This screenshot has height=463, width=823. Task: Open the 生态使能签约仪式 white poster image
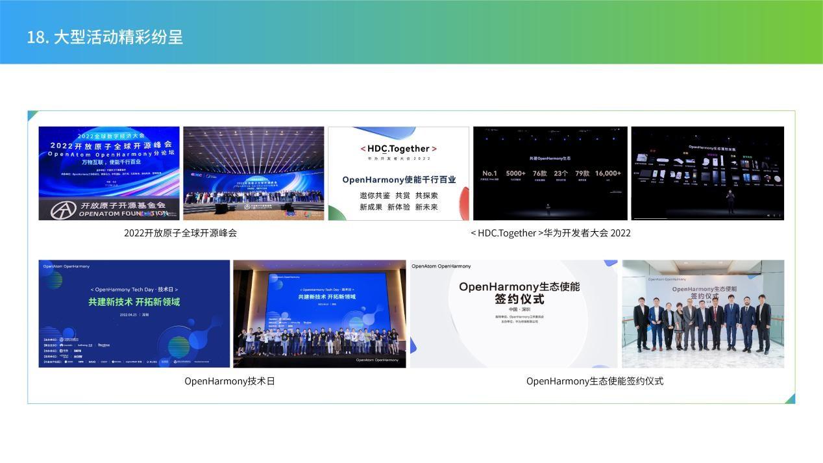click(514, 314)
